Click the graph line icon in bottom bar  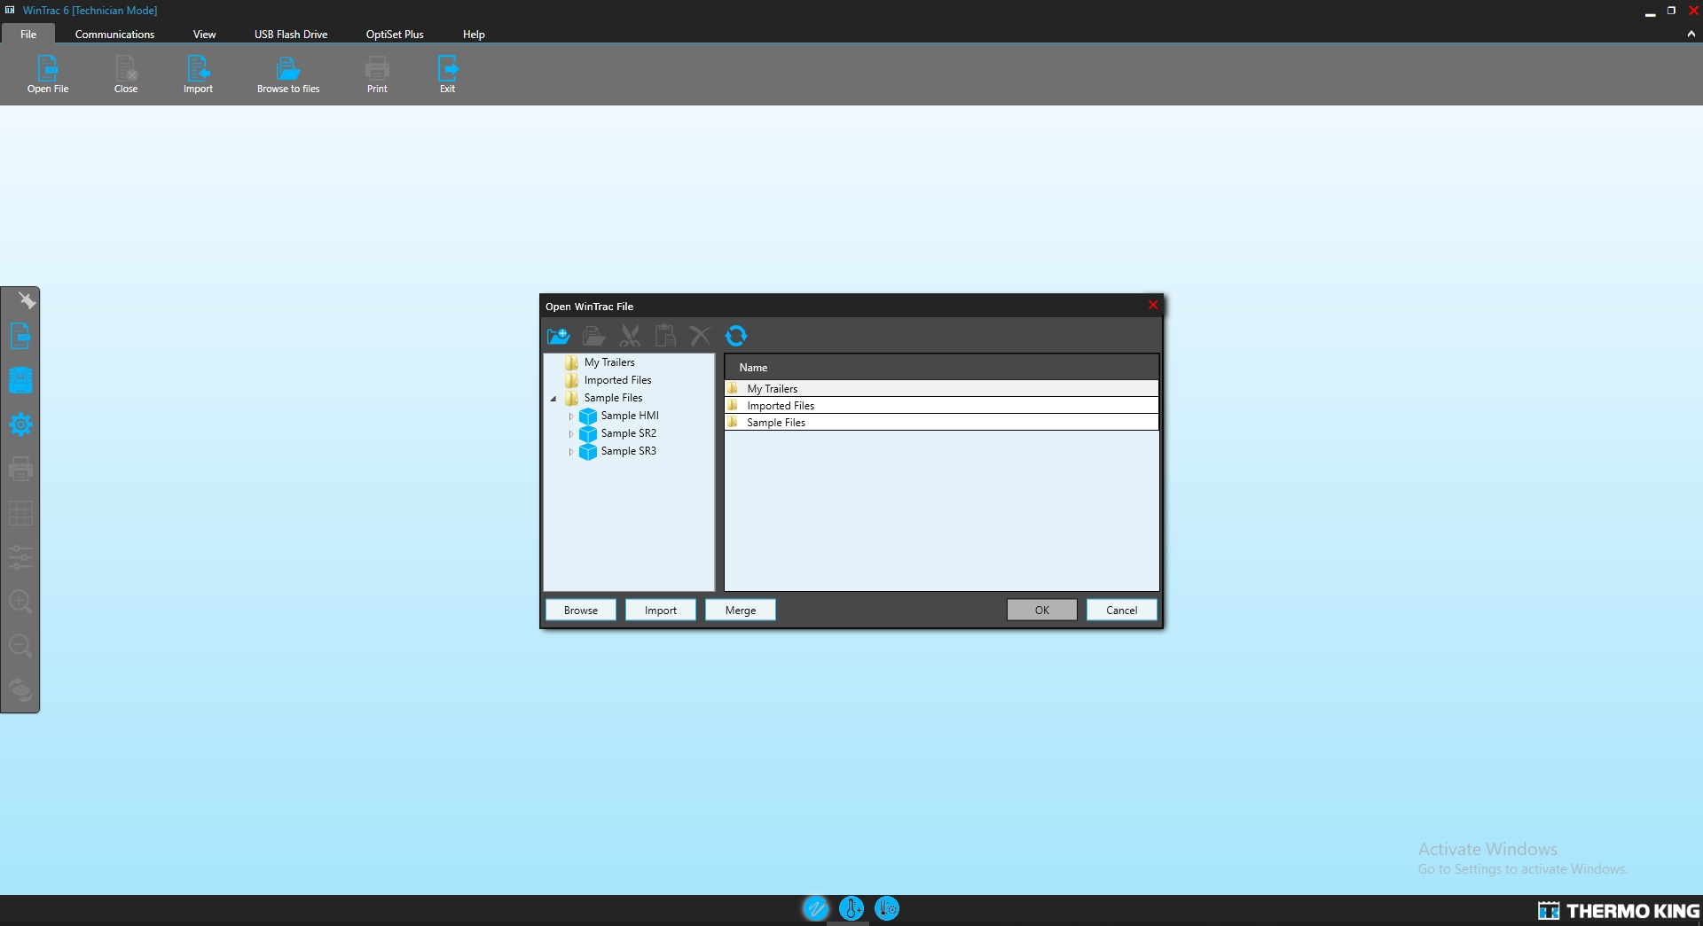816,908
